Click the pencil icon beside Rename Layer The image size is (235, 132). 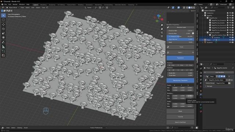pyautogui.click(x=168, y=27)
